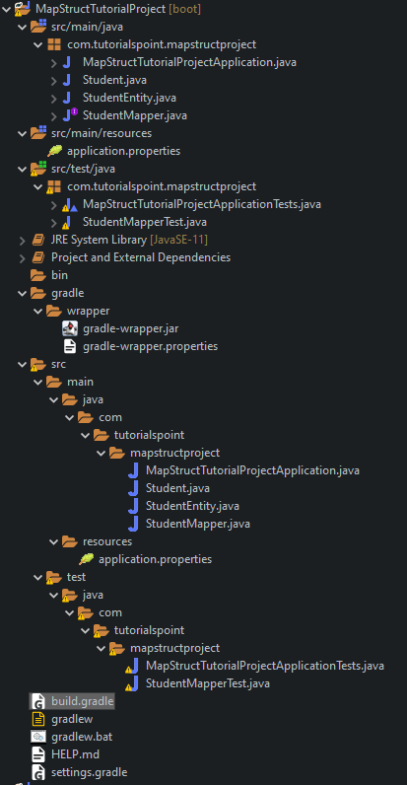Click the settings.gradle file icon

coord(38,772)
